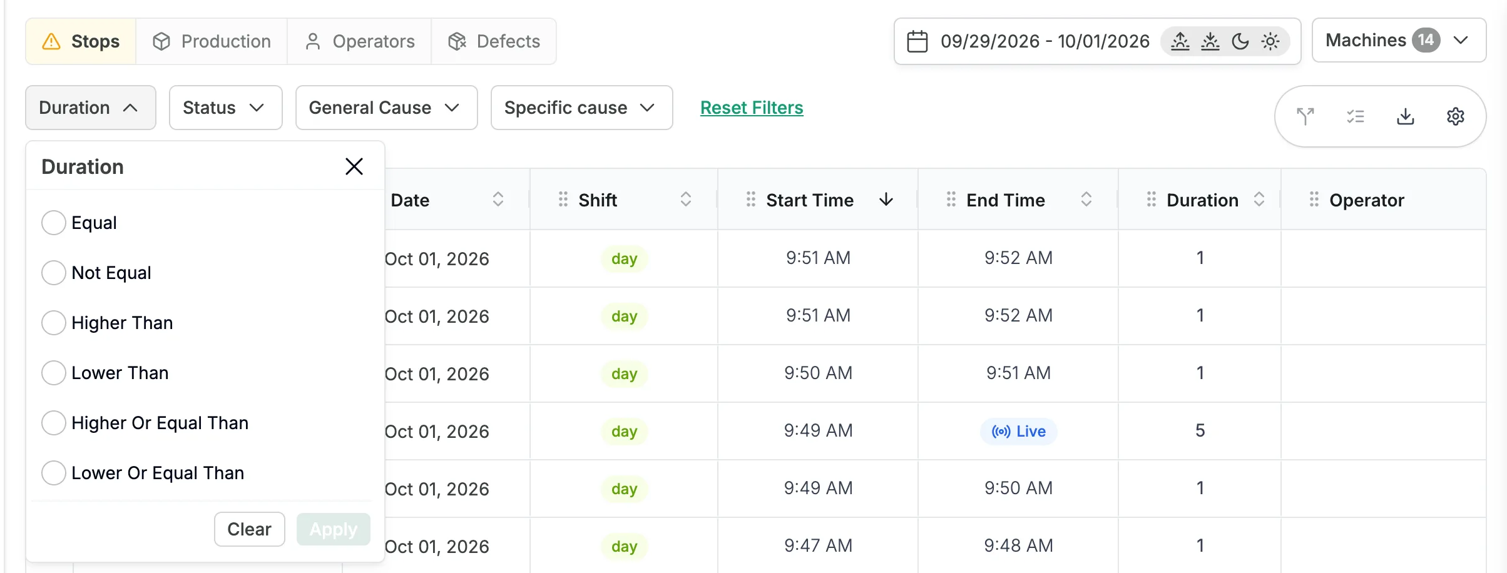The height and width of the screenshot is (573, 1507).
Task: Click the sunset shift icon
Action: coord(1210,41)
